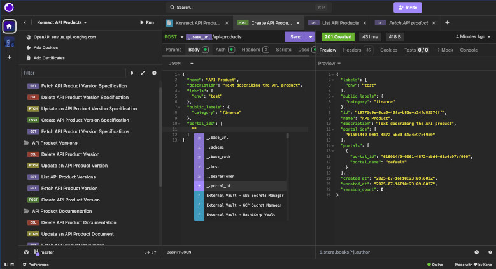The image size is (496, 269).
Task: Click the Send button
Action: [x=295, y=37]
